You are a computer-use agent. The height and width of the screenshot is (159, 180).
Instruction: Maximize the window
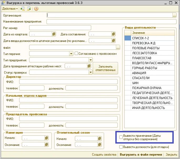point(171,3)
